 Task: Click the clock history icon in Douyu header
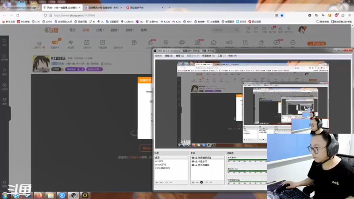tap(248, 28)
